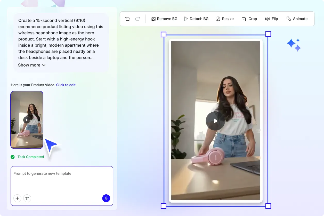Open the Animate option
The image size is (324, 216).
coord(297,19)
